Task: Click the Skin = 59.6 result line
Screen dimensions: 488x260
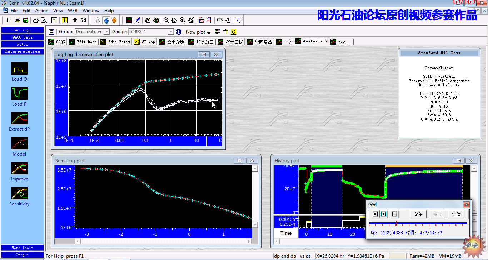Action: 439,115
